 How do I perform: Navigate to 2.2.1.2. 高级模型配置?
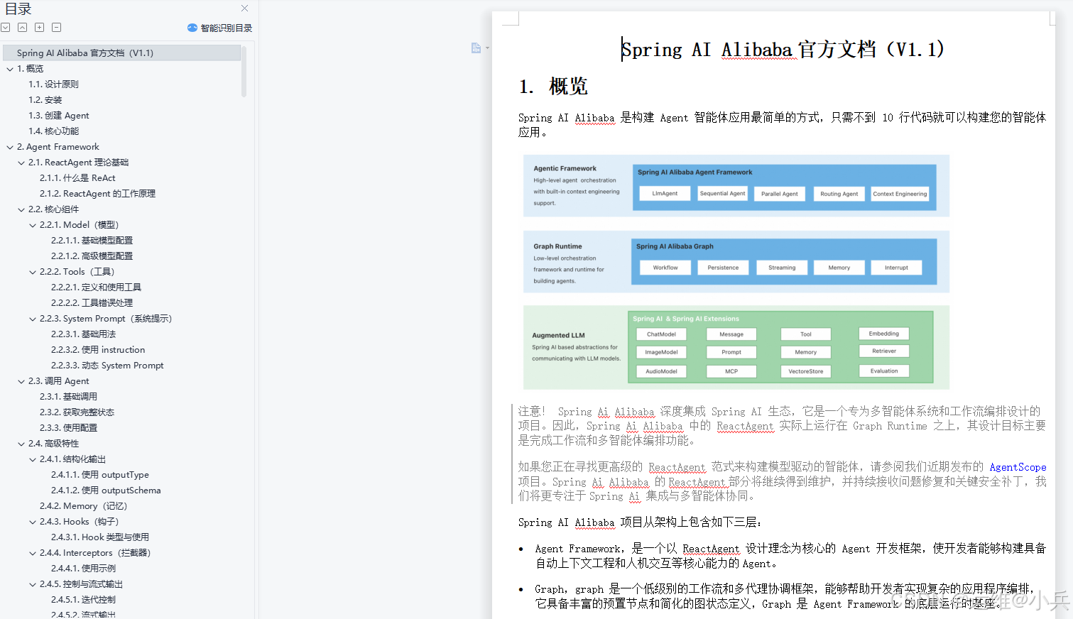coord(92,256)
